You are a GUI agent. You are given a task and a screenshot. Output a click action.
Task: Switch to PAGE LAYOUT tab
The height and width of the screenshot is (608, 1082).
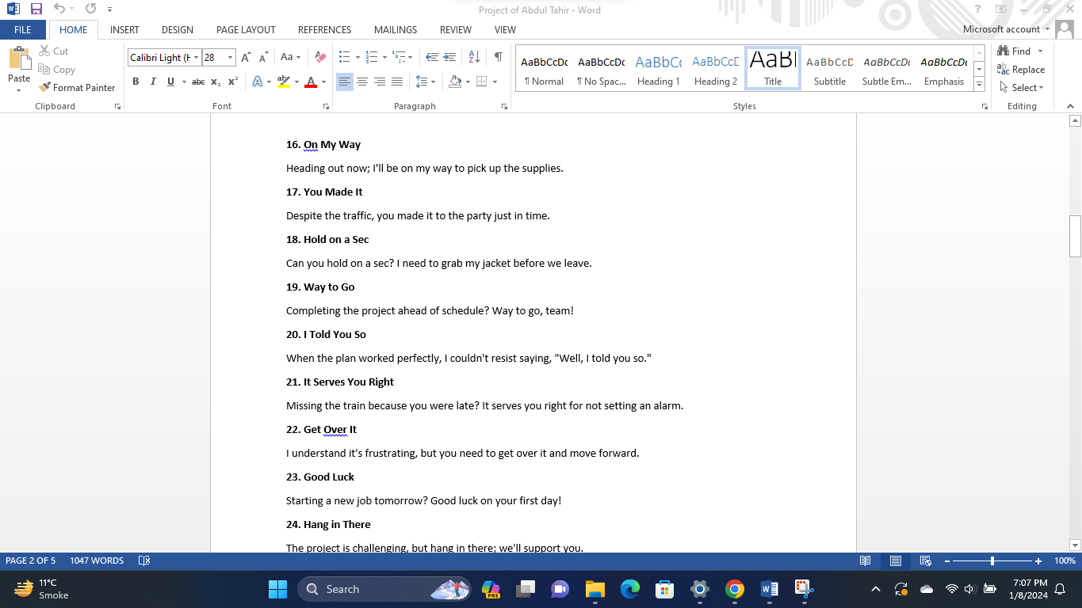tap(246, 29)
